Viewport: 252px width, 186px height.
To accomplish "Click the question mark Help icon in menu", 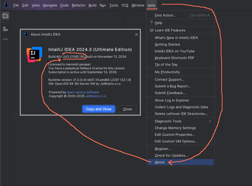I will click(x=151, y=23).
